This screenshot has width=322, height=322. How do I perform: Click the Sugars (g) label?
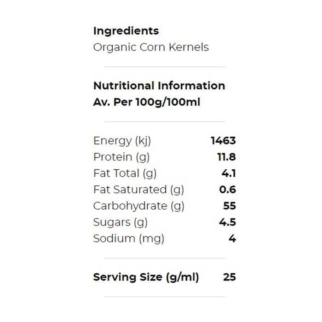coord(120,222)
